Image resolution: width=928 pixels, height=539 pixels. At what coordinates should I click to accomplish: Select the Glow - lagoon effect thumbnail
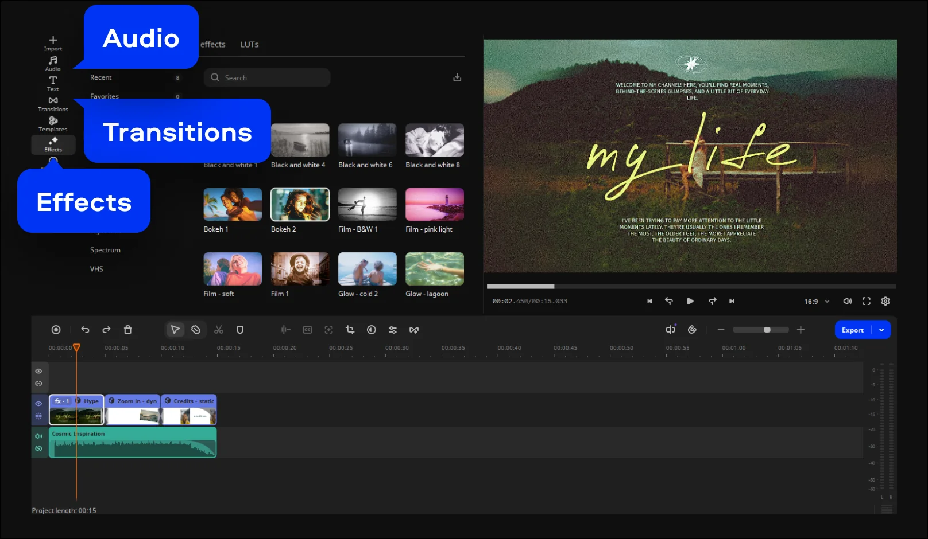click(435, 269)
